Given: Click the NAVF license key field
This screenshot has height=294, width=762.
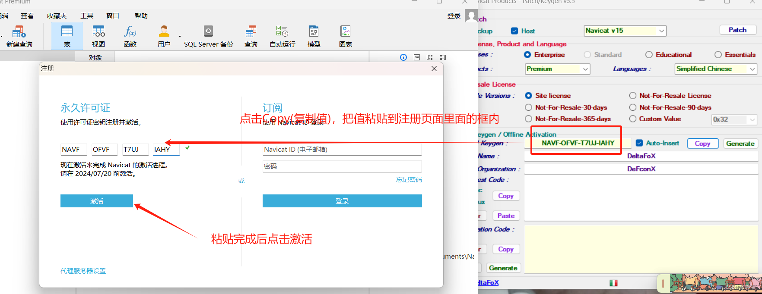Looking at the screenshot, I should click(x=74, y=149).
